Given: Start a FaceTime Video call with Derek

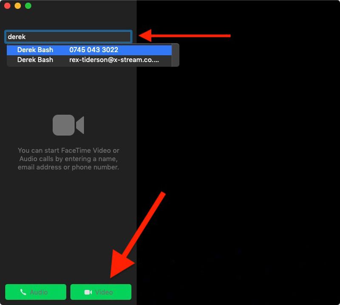Looking at the screenshot, I should pyautogui.click(x=101, y=292).
